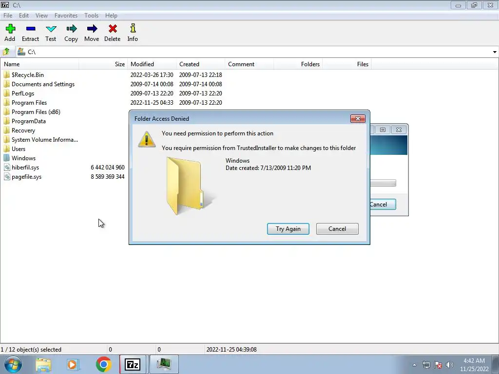499x374 pixels.
Task: Switch to 7-Zip taskbar button
Action: tap(133, 364)
